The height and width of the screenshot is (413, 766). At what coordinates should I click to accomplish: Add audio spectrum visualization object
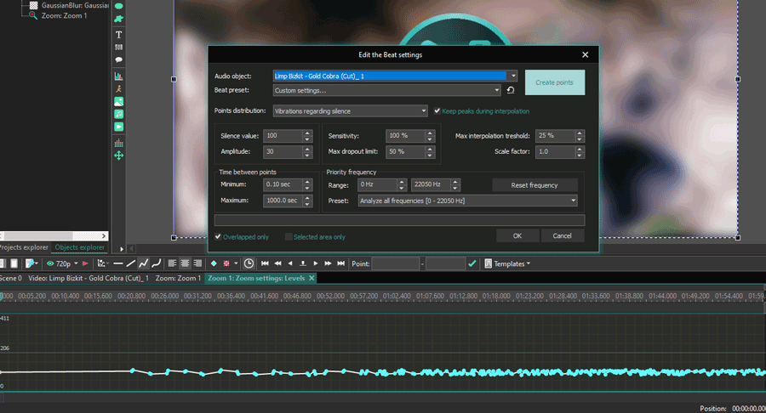tap(118, 143)
